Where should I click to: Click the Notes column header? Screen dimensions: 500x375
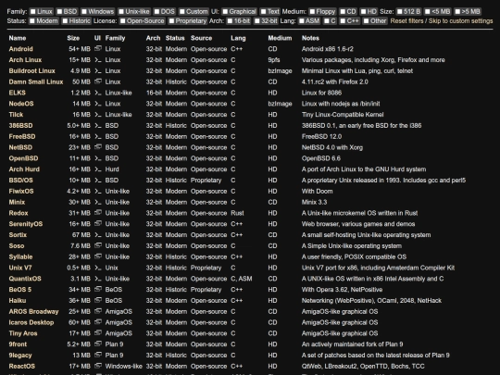310,38
